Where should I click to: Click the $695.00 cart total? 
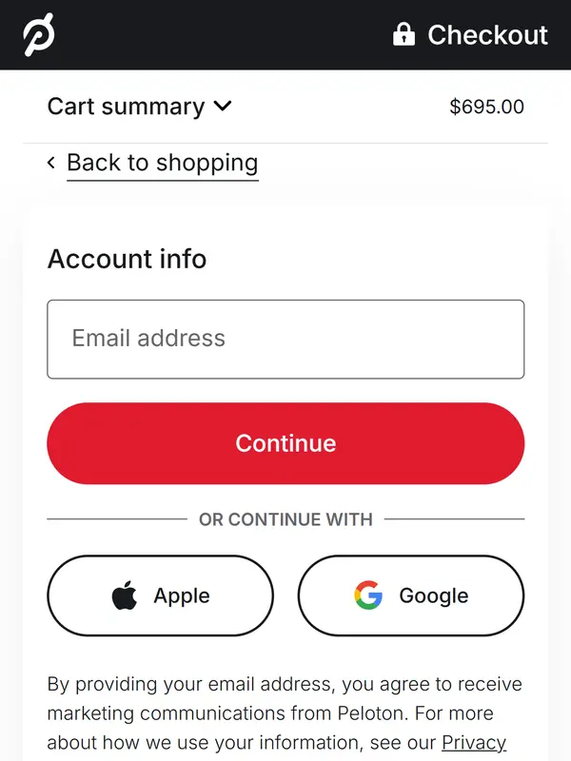[486, 107]
